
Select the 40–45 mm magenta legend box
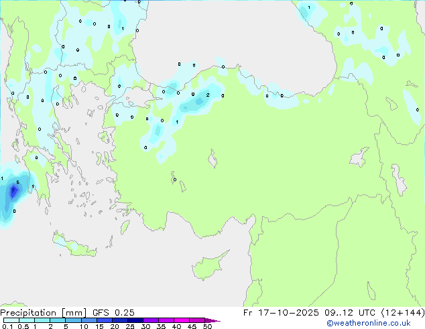click(x=182, y=320)
